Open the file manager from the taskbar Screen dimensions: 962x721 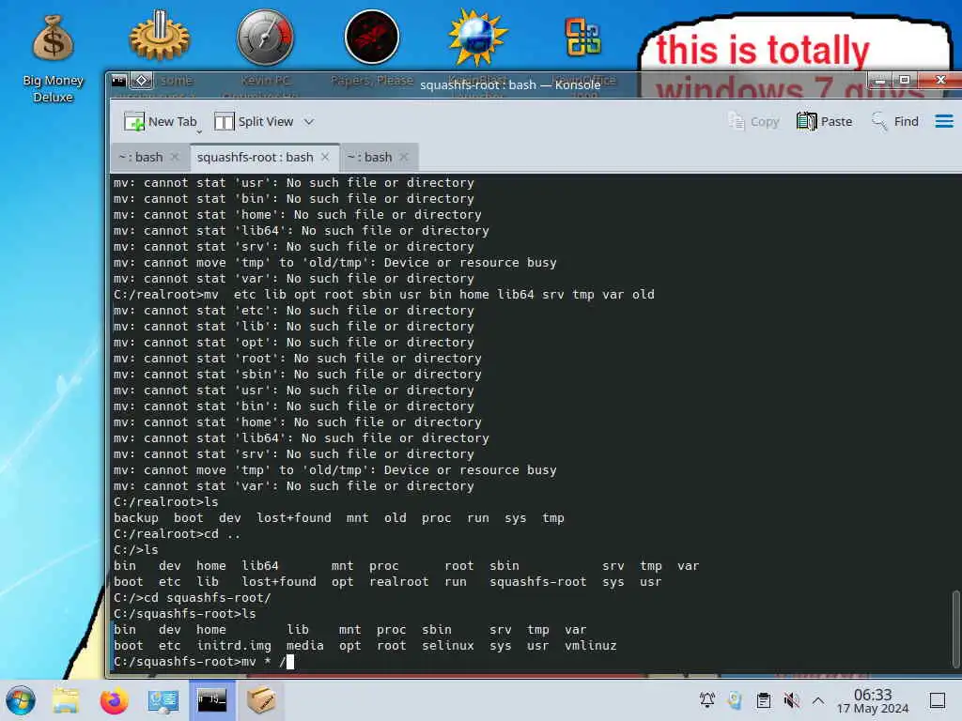(x=66, y=700)
